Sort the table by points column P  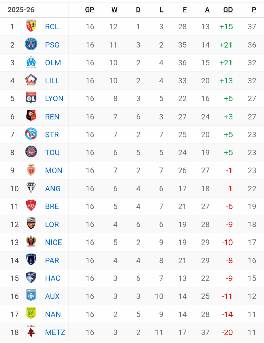[254, 10]
